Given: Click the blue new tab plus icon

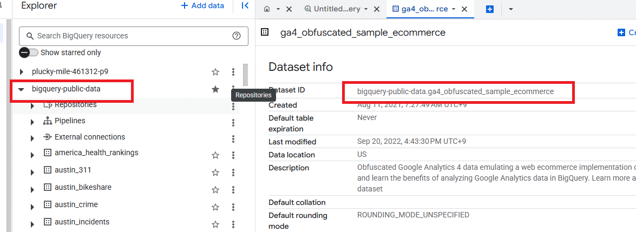Looking at the screenshot, I should [490, 9].
